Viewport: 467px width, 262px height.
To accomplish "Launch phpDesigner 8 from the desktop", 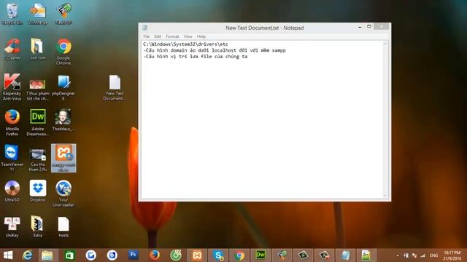I will pos(63,87).
